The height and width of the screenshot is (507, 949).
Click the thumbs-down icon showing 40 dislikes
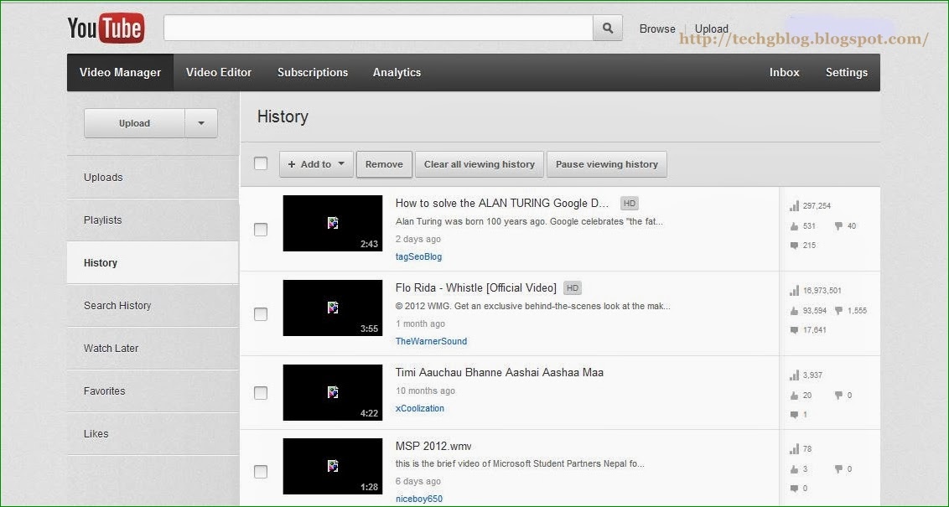click(838, 226)
